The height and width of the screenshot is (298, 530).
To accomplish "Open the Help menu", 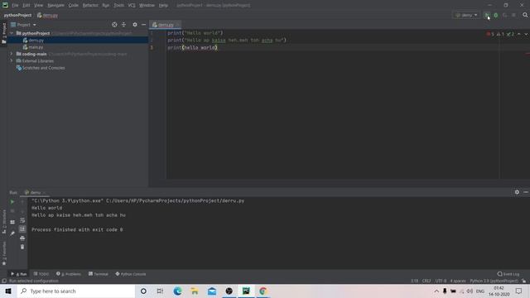I will pyautogui.click(x=163, y=5).
